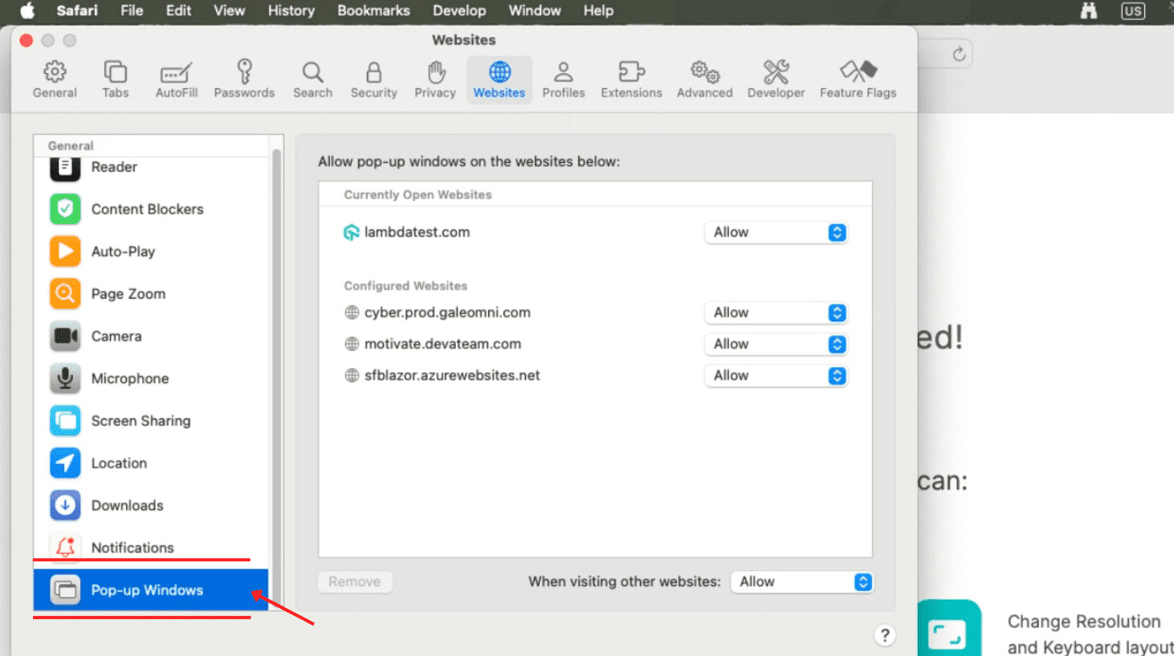
Task: Open the Develop menu
Action: coord(459,11)
